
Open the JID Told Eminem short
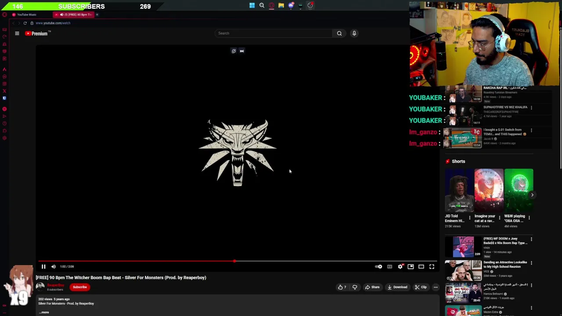tap(459, 190)
